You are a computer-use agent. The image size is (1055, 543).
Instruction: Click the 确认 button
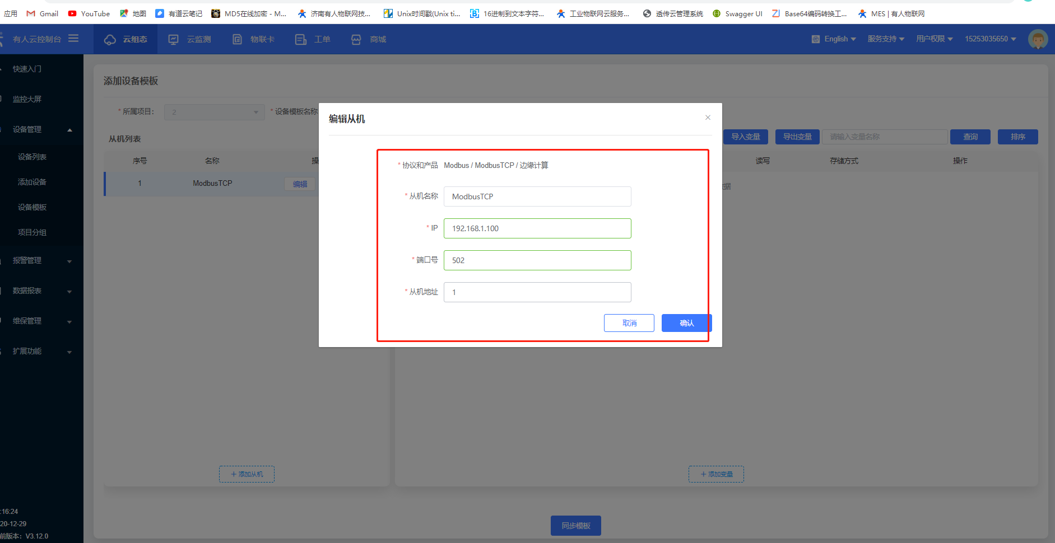pyautogui.click(x=686, y=323)
